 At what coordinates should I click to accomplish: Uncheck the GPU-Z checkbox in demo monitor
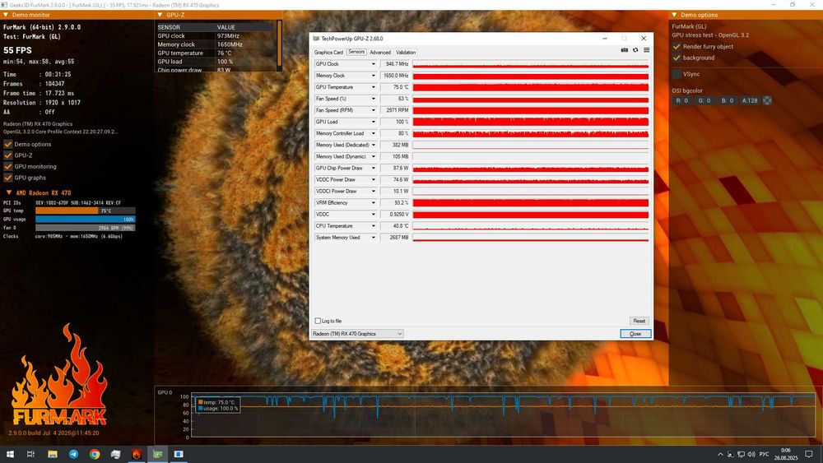pos(8,155)
